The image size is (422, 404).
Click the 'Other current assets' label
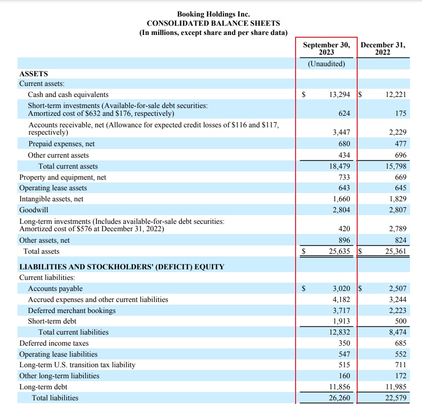click(x=58, y=155)
